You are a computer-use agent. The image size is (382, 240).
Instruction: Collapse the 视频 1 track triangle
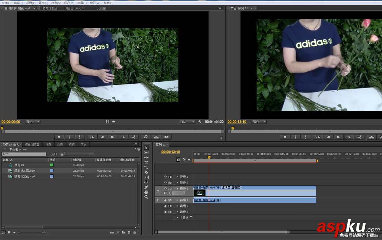click(x=177, y=188)
